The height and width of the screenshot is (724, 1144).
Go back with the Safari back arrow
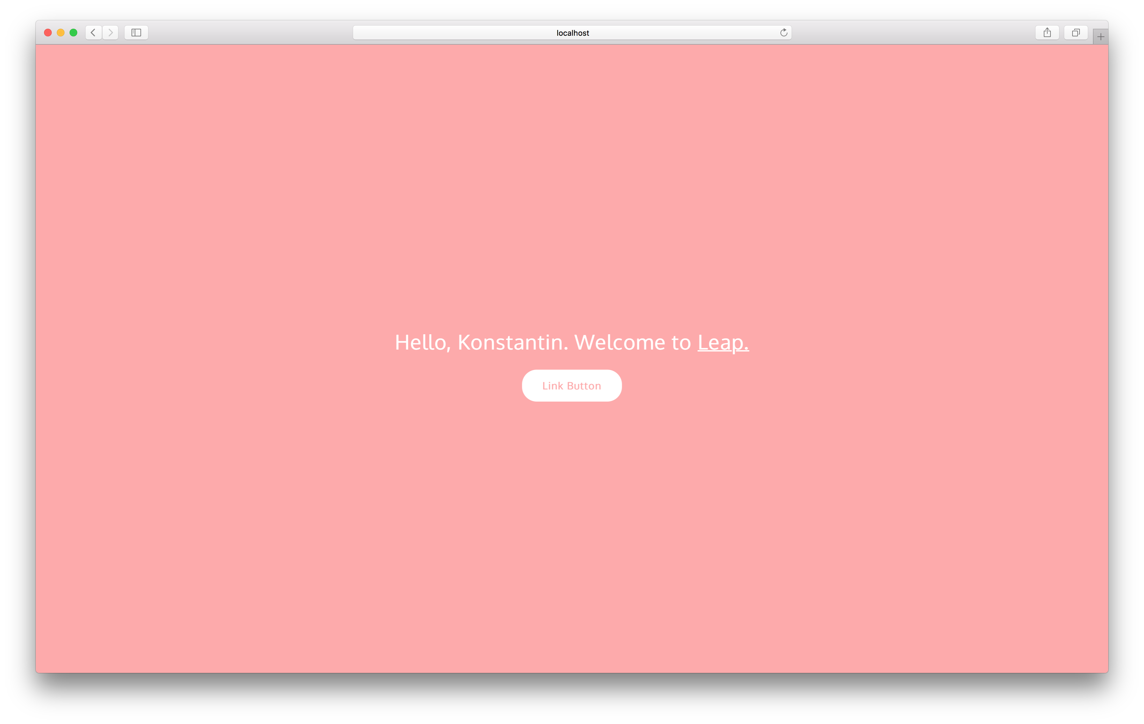coord(93,33)
